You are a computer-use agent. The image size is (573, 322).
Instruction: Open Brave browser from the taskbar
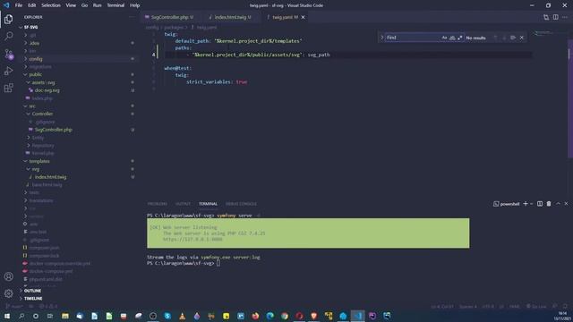[x=313, y=316]
